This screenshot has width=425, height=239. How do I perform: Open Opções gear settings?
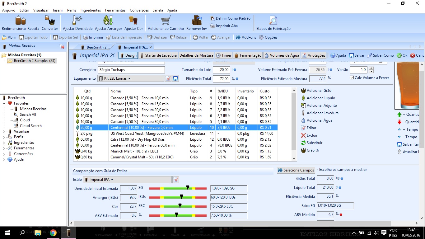pos(268,37)
